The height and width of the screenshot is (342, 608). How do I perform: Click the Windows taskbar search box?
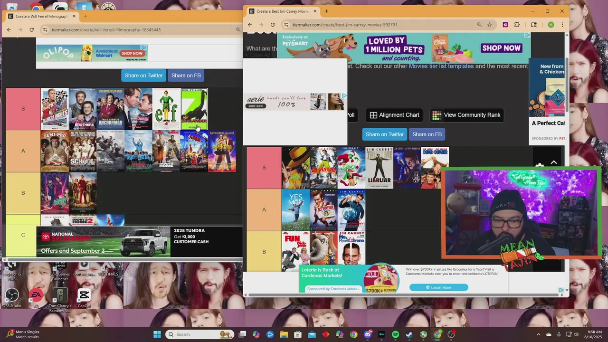[x=199, y=334]
